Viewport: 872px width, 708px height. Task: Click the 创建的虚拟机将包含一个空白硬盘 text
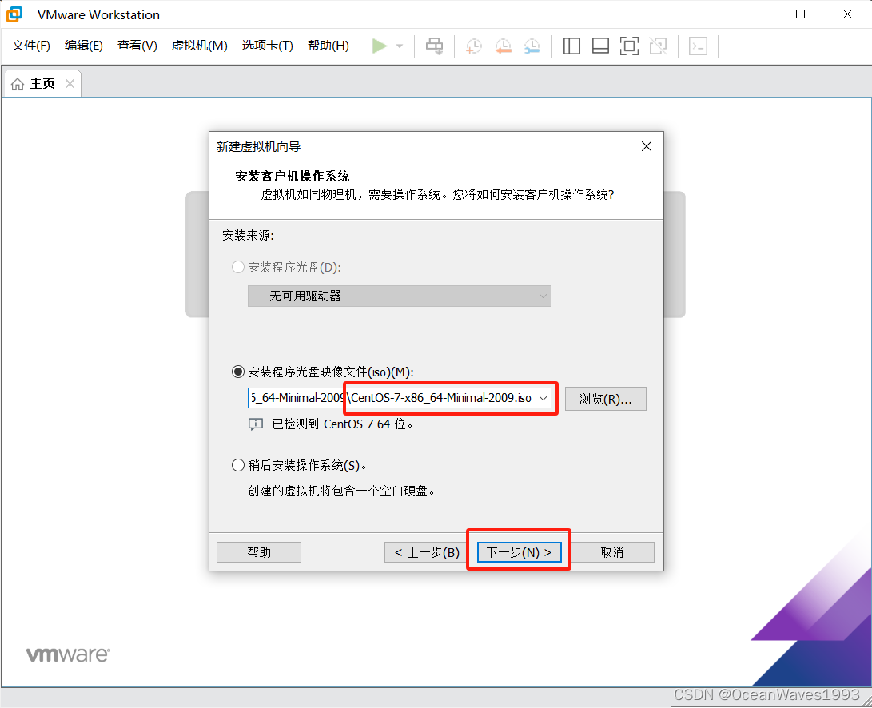pyautogui.click(x=341, y=491)
